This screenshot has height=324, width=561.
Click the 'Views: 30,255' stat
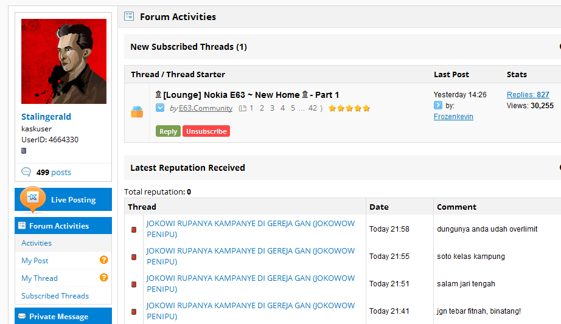click(x=530, y=106)
